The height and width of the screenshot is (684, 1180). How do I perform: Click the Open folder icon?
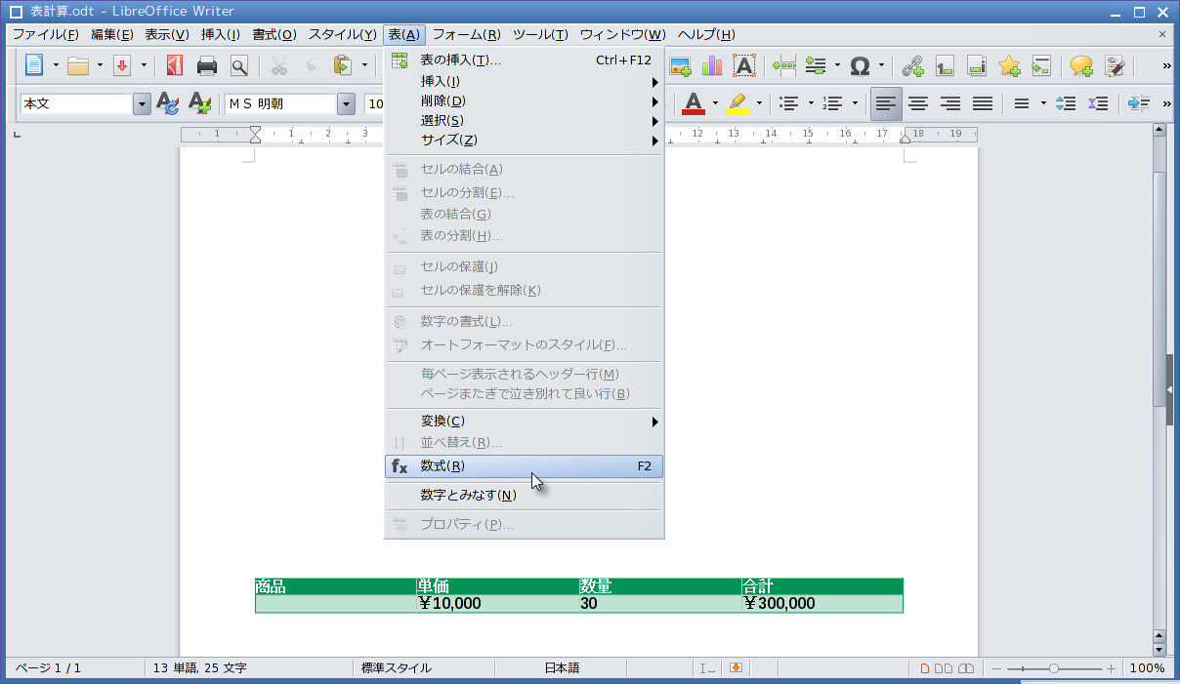click(x=79, y=65)
